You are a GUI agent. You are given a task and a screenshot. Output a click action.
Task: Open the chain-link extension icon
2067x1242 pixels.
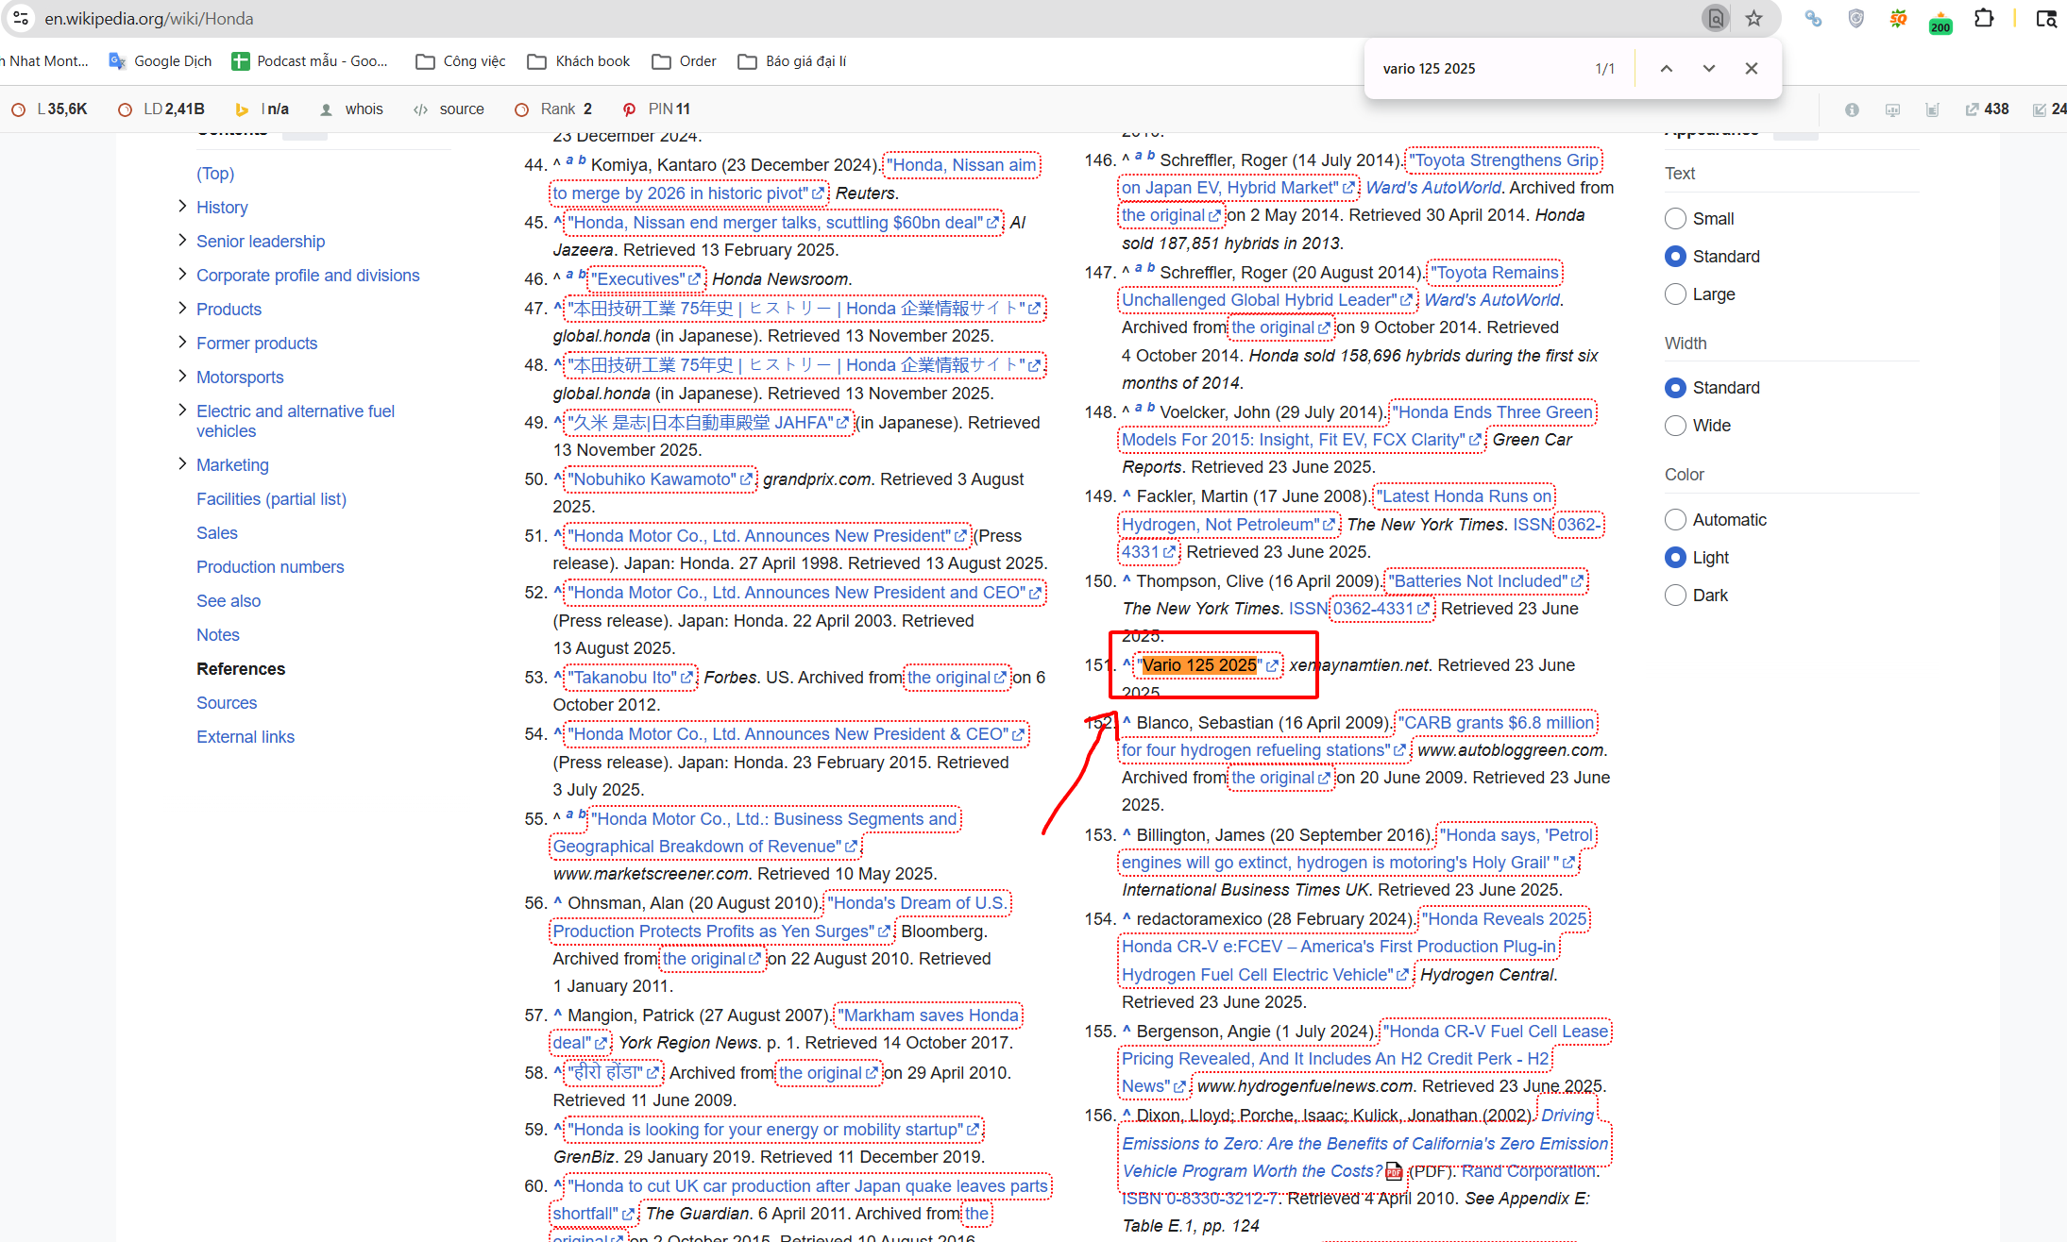pos(1813,18)
